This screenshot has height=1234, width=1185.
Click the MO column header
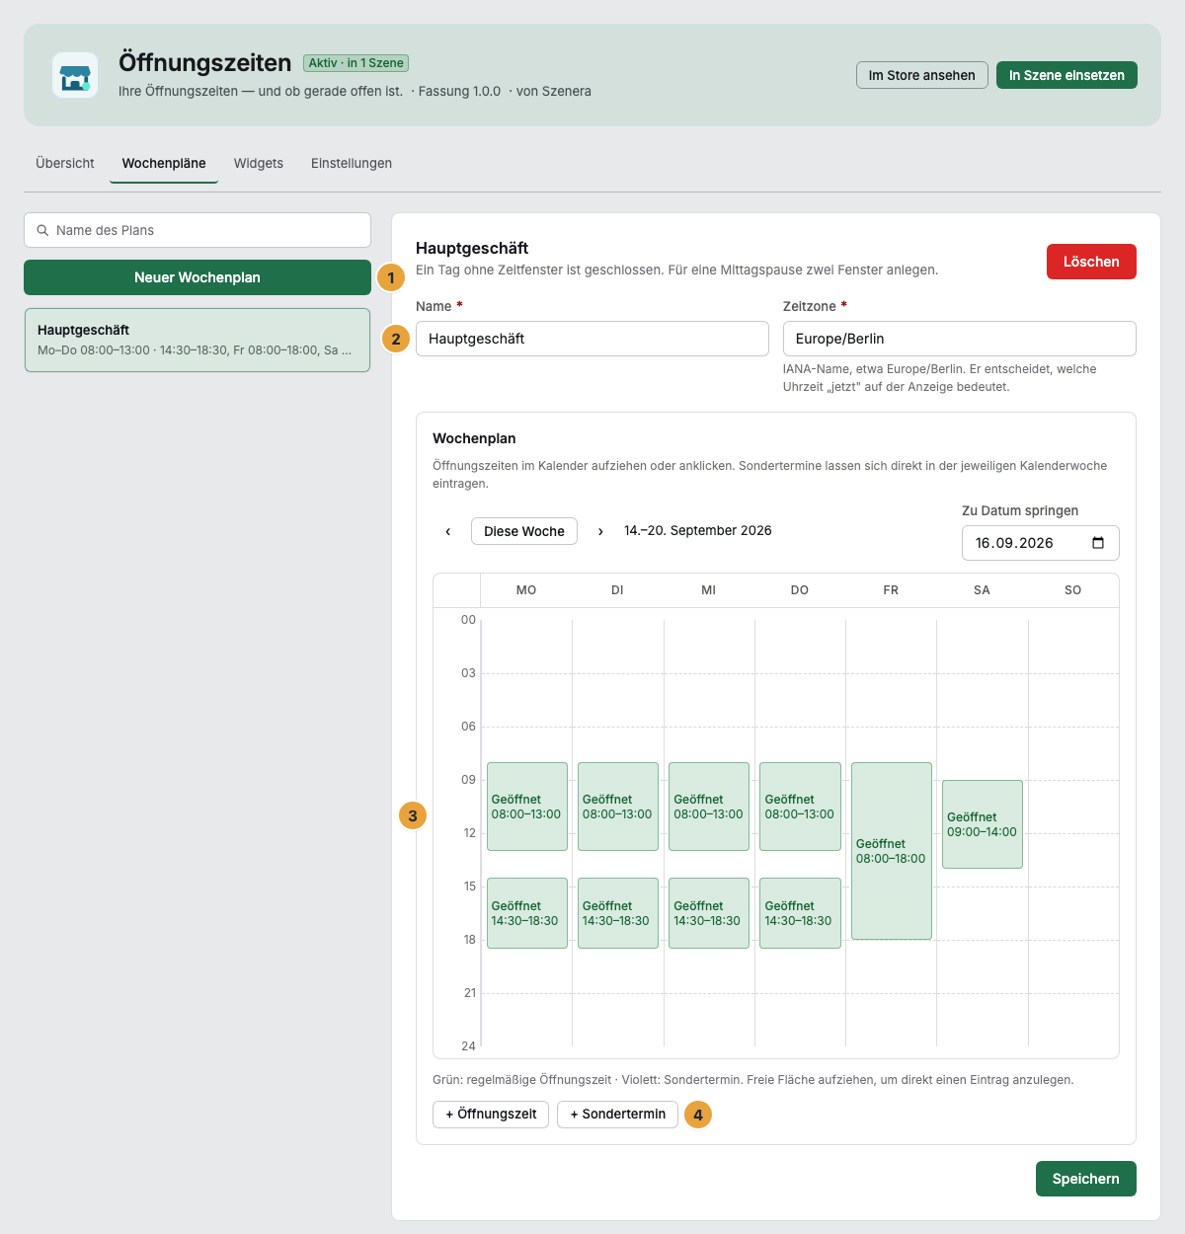point(526,590)
